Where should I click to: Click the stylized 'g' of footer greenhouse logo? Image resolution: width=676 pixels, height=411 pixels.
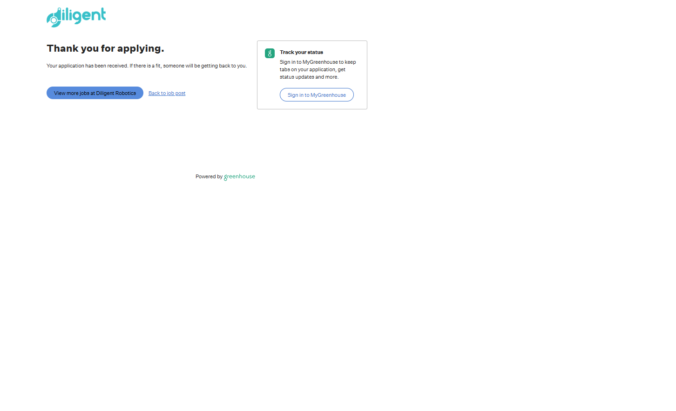(x=226, y=177)
